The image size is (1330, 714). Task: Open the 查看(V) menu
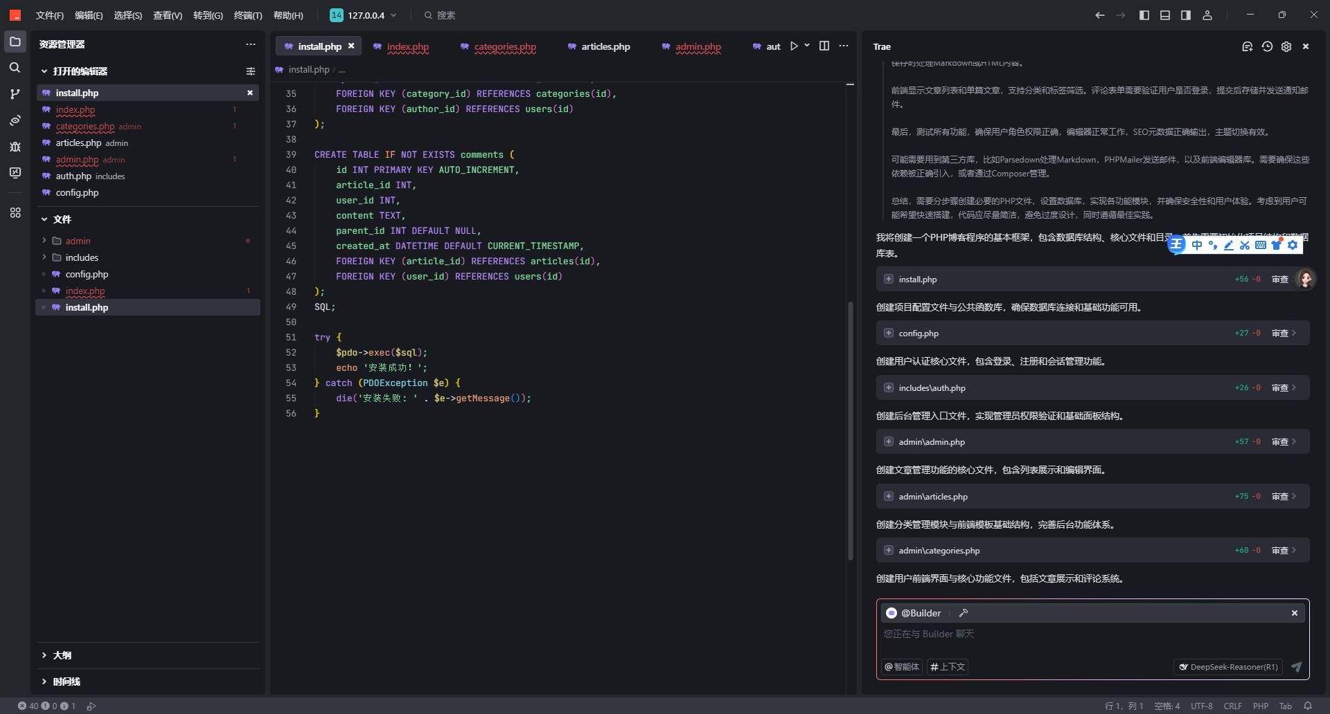coord(168,15)
